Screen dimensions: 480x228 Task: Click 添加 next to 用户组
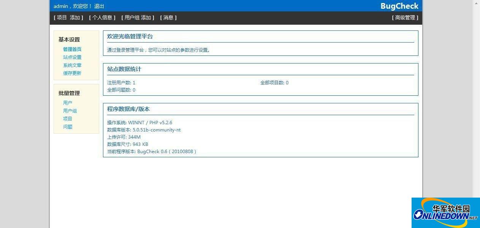click(147, 17)
